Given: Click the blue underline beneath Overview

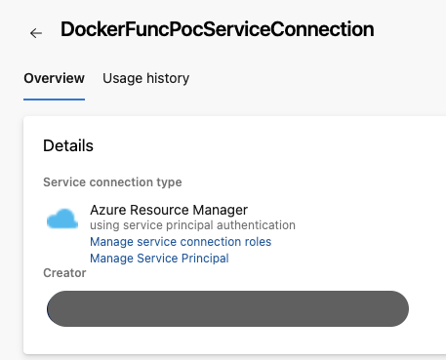Looking at the screenshot, I should 54,100.
